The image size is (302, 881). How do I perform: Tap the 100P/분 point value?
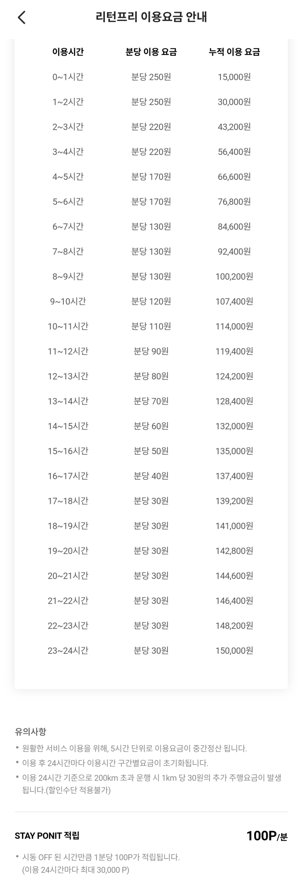[267, 836]
